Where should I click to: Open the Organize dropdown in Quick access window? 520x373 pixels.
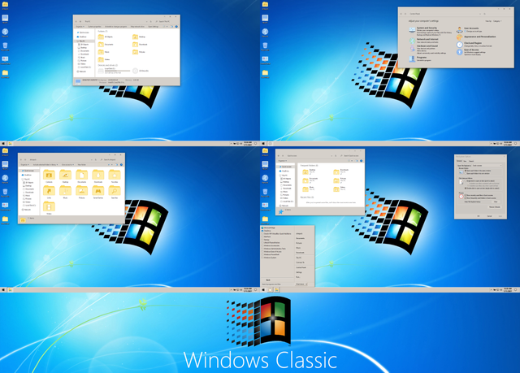[x=283, y=160]
